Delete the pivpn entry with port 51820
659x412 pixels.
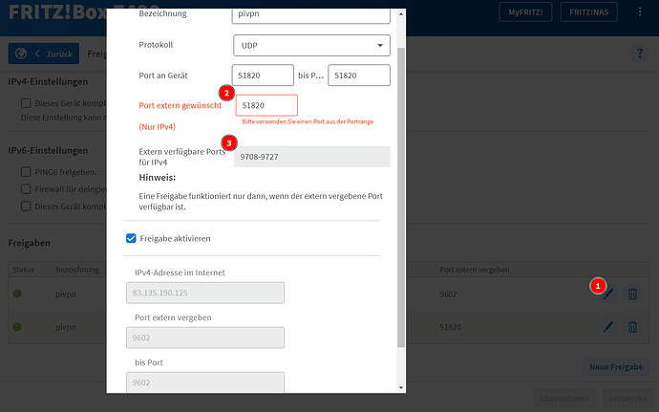click(x=632, y=327)
